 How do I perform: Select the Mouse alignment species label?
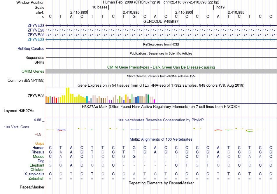click(x=38, y=157)
